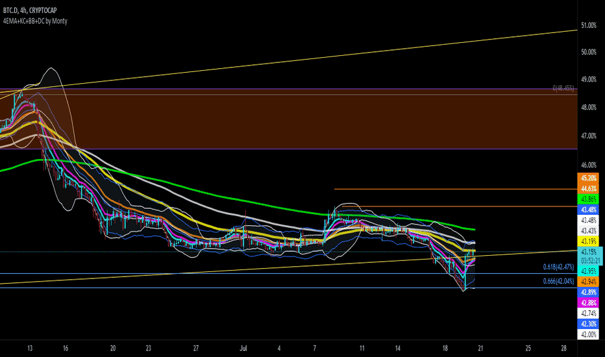Click the 48.00% price axis label
The image size is (605, 357).
[589, 107]
